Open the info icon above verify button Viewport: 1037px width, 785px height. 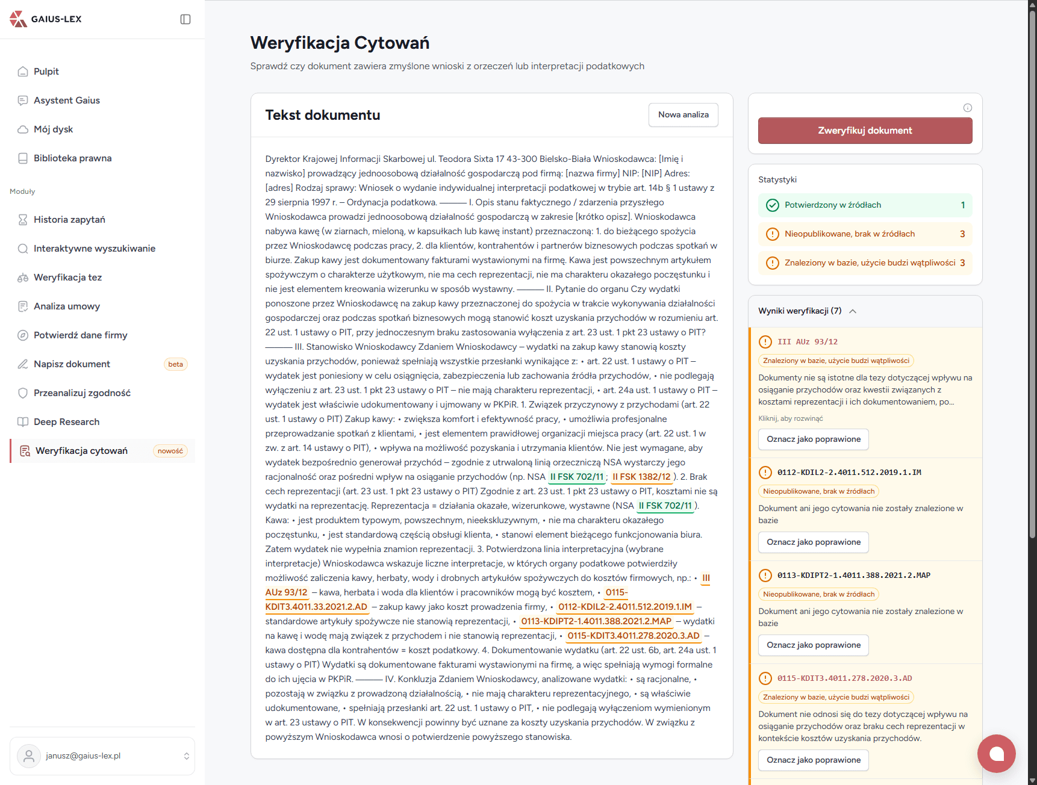pyautogui.click(x=967, y=108)
